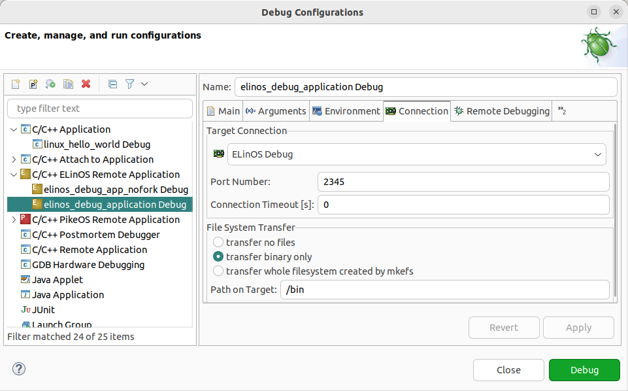Image resolution: width=628 pixels, height=391 pixels.
Task: Show hidden tabs via the overflow chevron
Action: [561, 111]
